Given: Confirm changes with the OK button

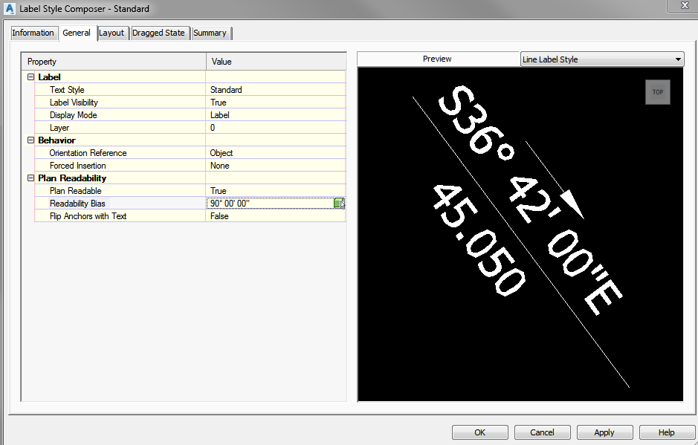Looking at the screenshot, I should point(479,432).
